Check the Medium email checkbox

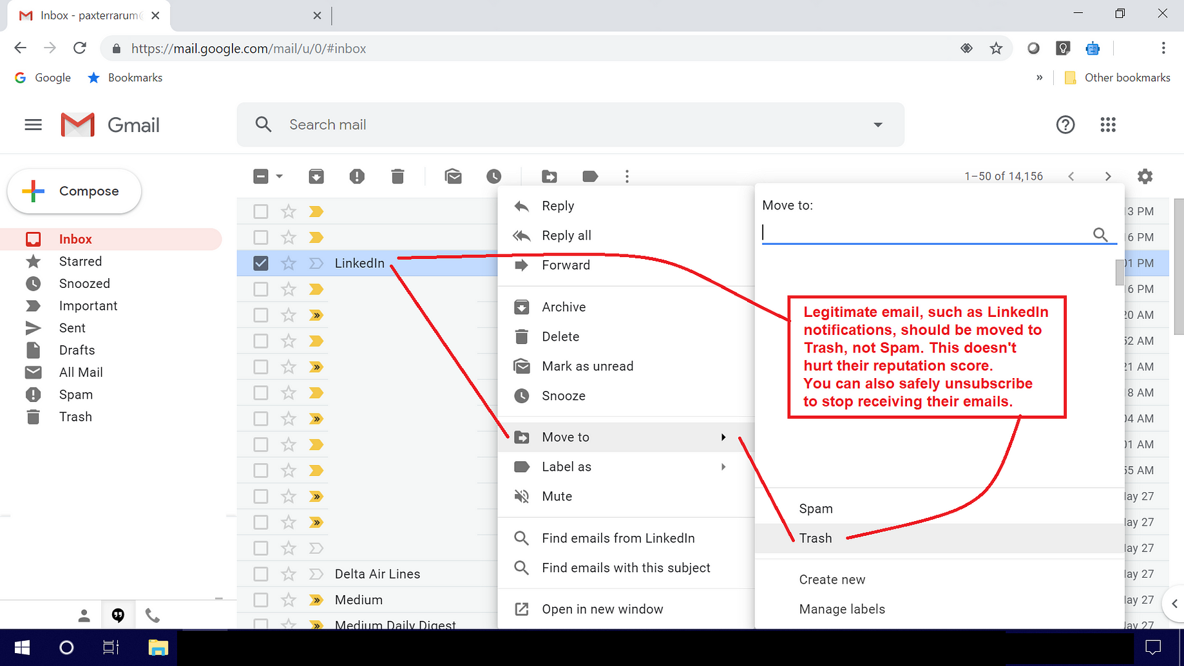[x=261, y=600]
